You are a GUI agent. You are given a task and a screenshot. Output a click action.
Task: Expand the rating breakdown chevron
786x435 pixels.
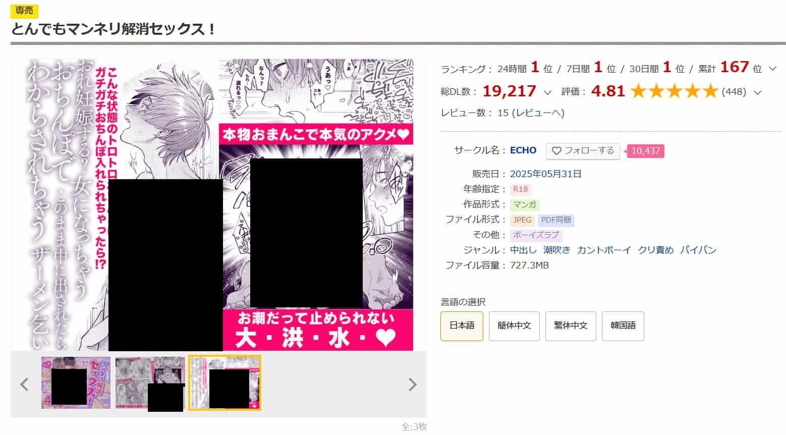click(x=757, y=92)
